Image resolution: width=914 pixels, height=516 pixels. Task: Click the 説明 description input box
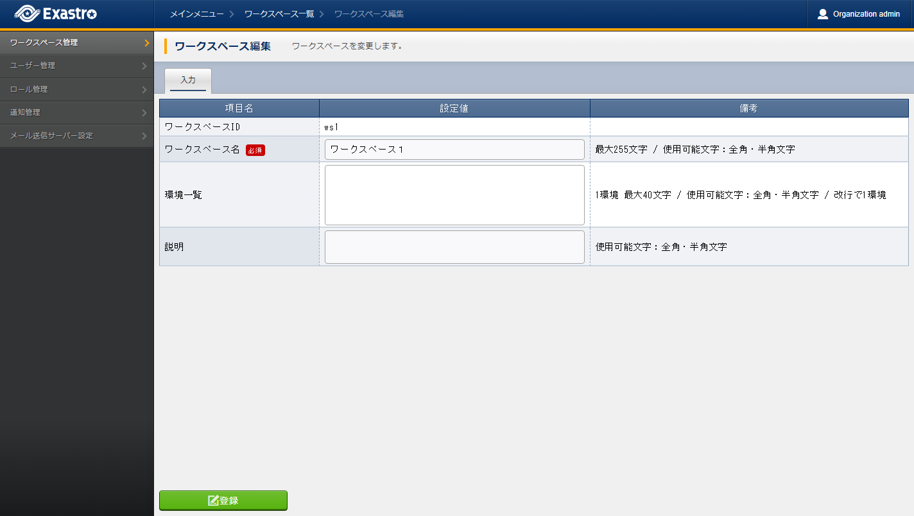454,247
